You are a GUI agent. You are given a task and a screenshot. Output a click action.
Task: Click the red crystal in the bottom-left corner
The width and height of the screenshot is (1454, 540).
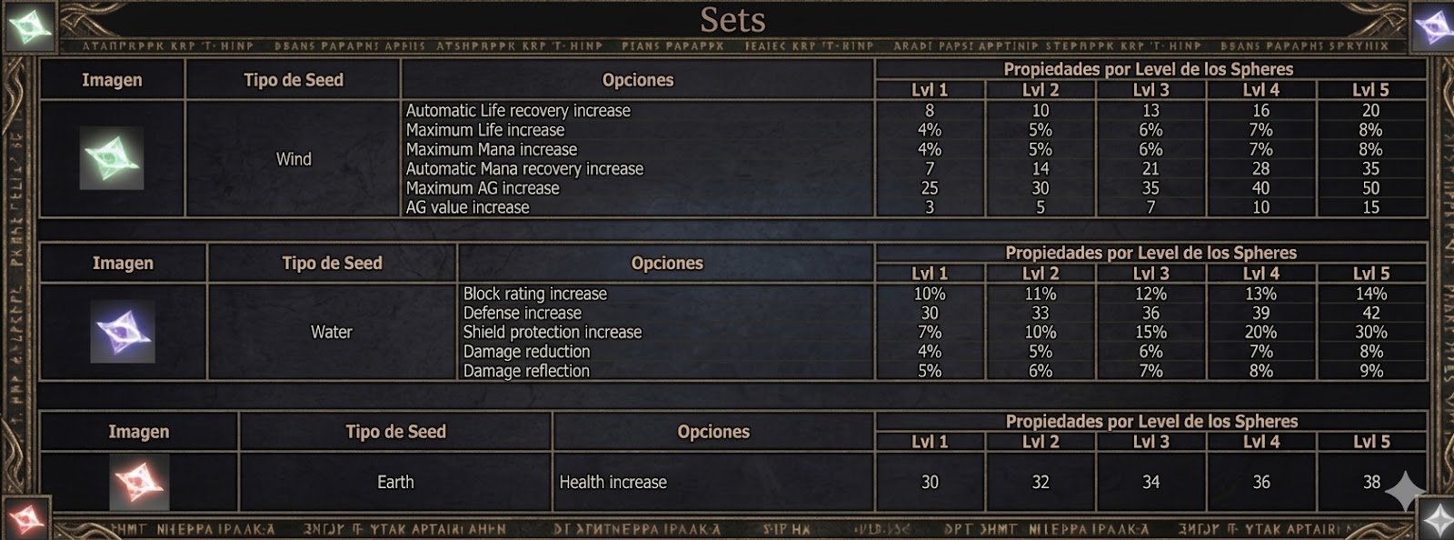[25, 518]
